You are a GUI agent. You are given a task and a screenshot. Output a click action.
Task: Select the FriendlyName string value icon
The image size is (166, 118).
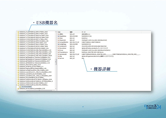[x=58, y=52]
